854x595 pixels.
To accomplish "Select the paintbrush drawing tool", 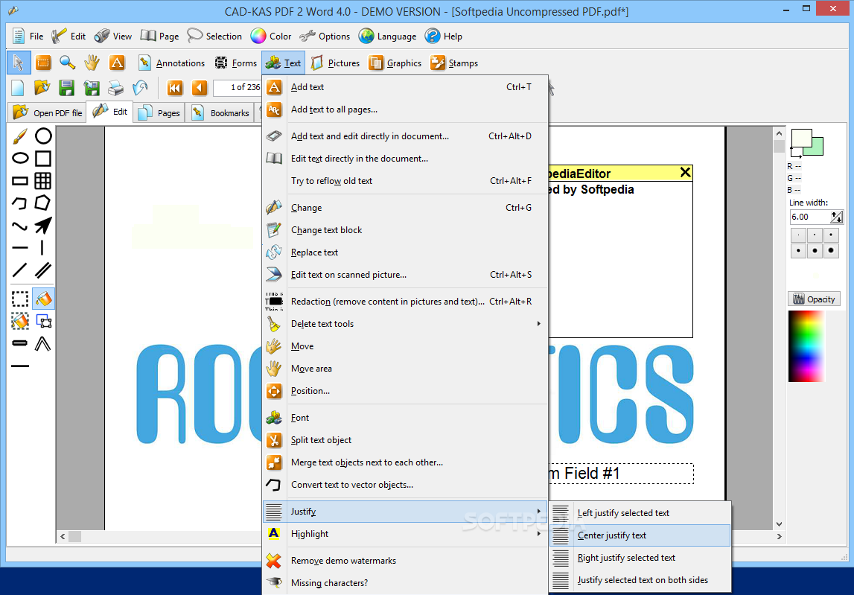I will 19,136.
